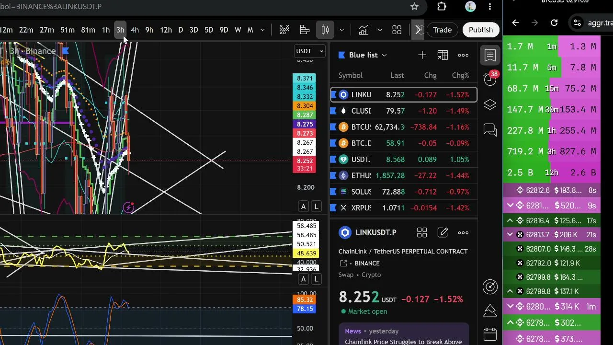Screen dimensions: 613x345
Task: Click the external link icon before BINANCE
Action: click(343, 263)
